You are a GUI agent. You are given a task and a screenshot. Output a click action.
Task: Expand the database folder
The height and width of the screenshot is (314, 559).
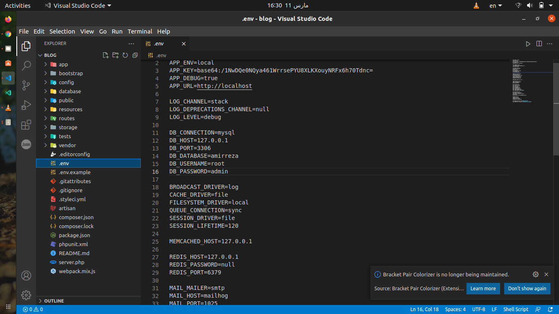(88, 91)
